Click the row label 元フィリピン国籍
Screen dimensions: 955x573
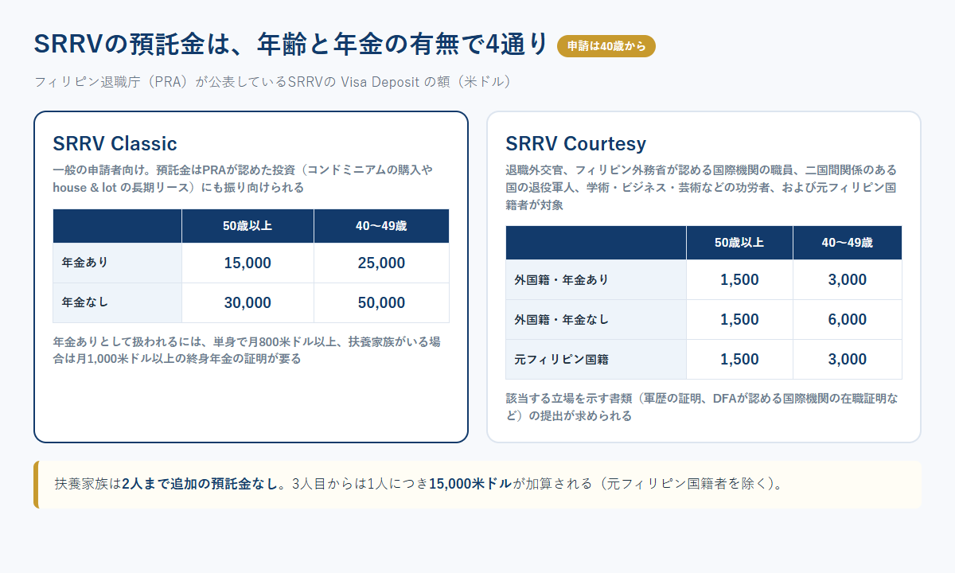(x=596, y=359)
